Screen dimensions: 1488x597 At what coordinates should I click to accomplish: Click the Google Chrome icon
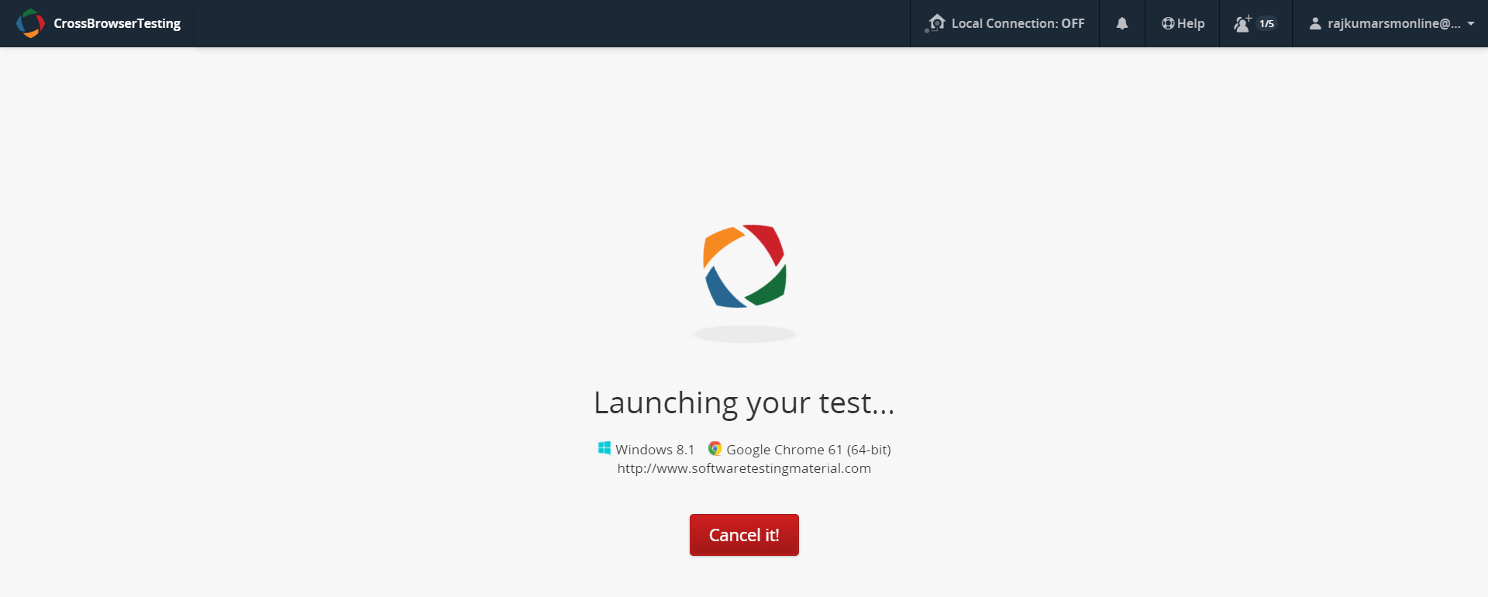click(715, 448)
